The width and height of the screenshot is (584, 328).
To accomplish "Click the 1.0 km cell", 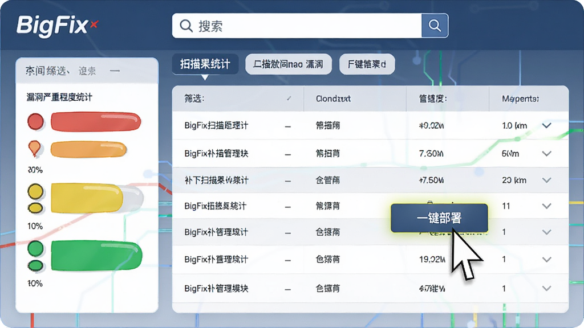I will point(514,125).
